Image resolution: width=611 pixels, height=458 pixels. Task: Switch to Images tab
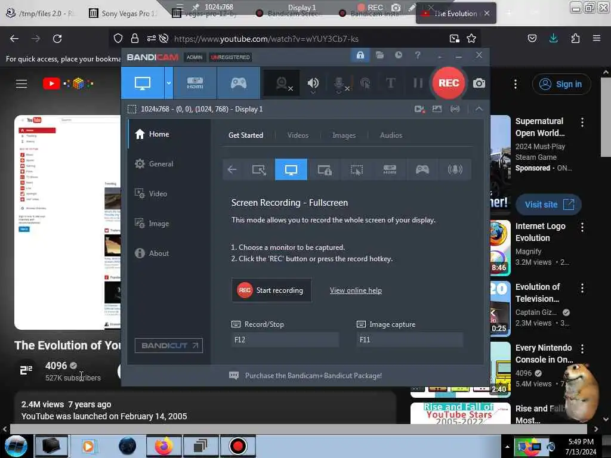point(344,135)
